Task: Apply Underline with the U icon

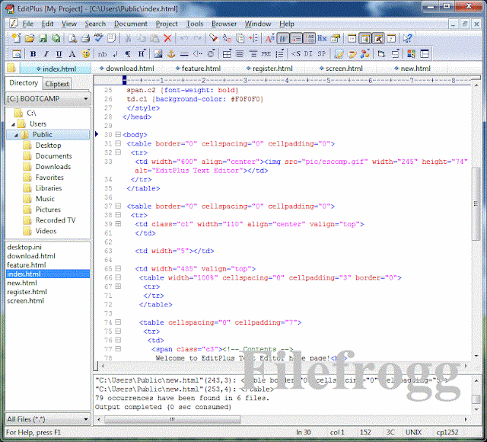Action: (x=59, y=54)
